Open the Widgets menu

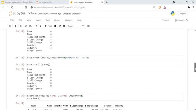point(69,20)
